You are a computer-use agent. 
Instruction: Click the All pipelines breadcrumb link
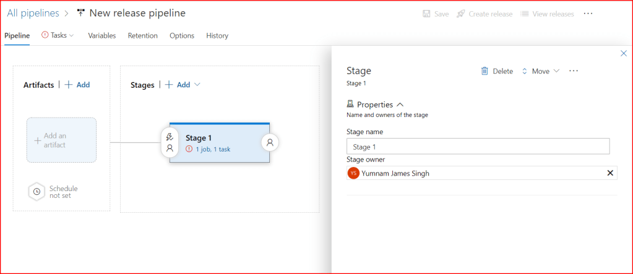click(33, 13)
